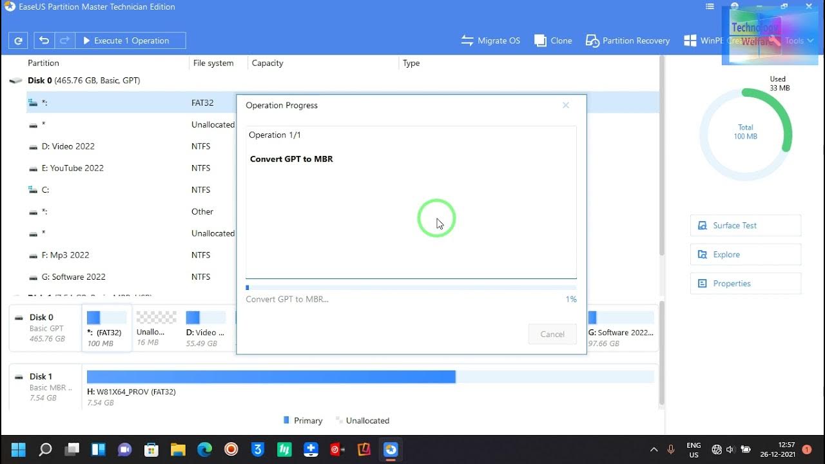Click the Undo arrow icon

44,41
